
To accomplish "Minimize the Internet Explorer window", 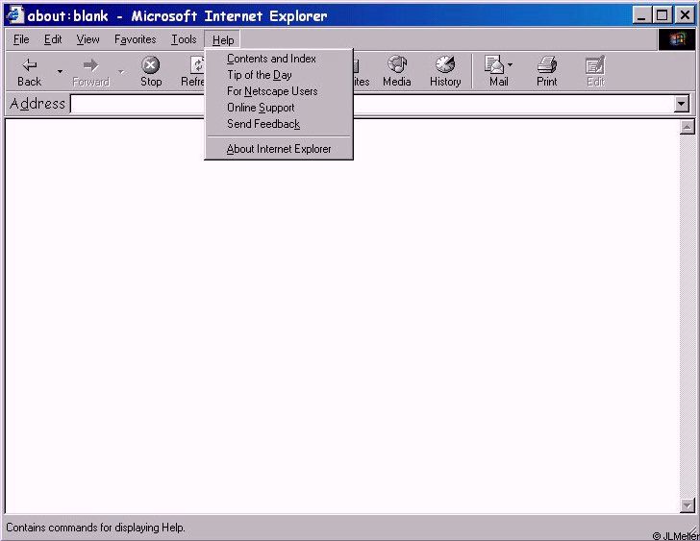I will [641, 15].
